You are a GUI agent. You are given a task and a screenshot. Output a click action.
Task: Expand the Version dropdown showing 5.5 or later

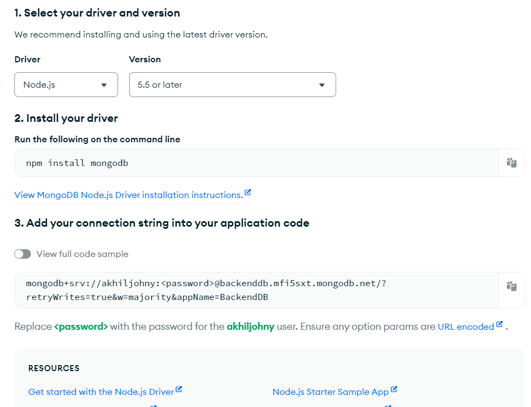232,85
